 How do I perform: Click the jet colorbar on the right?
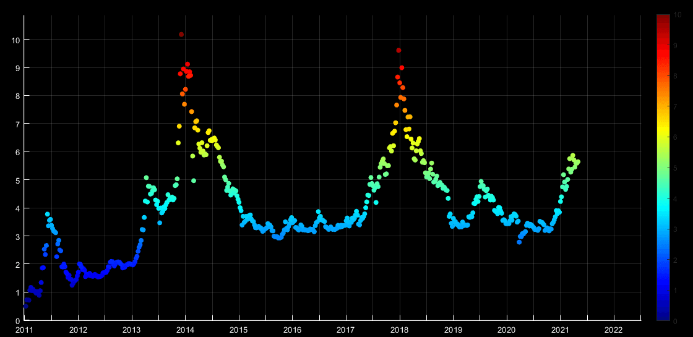663,168
